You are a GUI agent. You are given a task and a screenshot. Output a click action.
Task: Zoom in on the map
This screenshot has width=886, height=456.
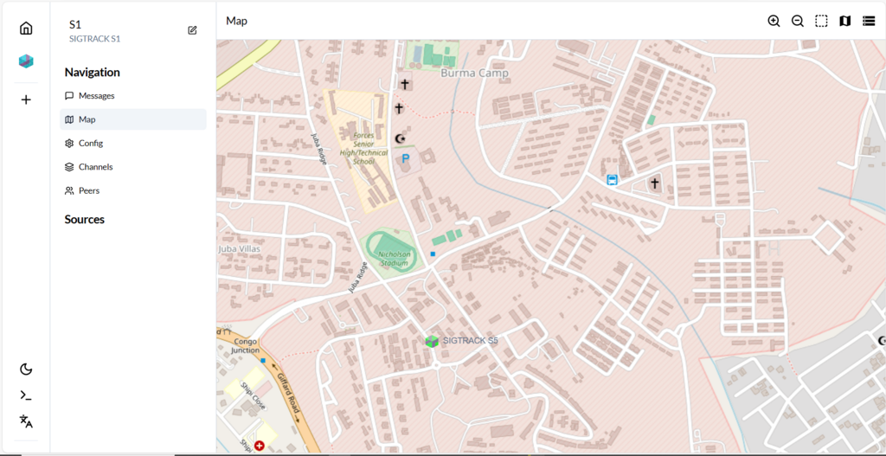point(774,21)
